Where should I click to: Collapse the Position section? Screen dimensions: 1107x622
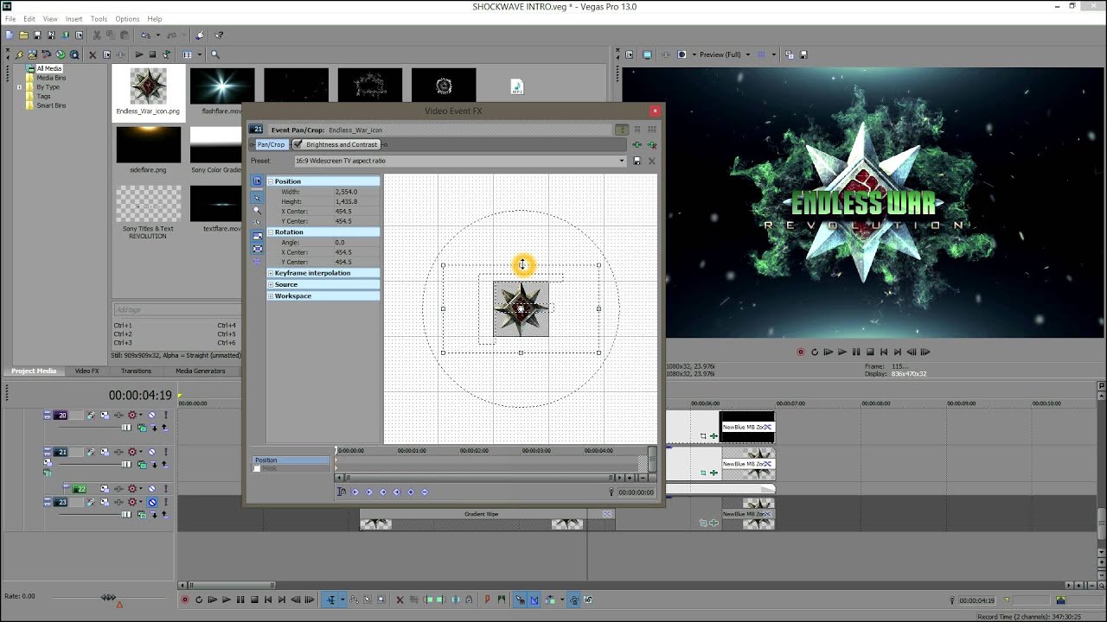click(271, 181)
